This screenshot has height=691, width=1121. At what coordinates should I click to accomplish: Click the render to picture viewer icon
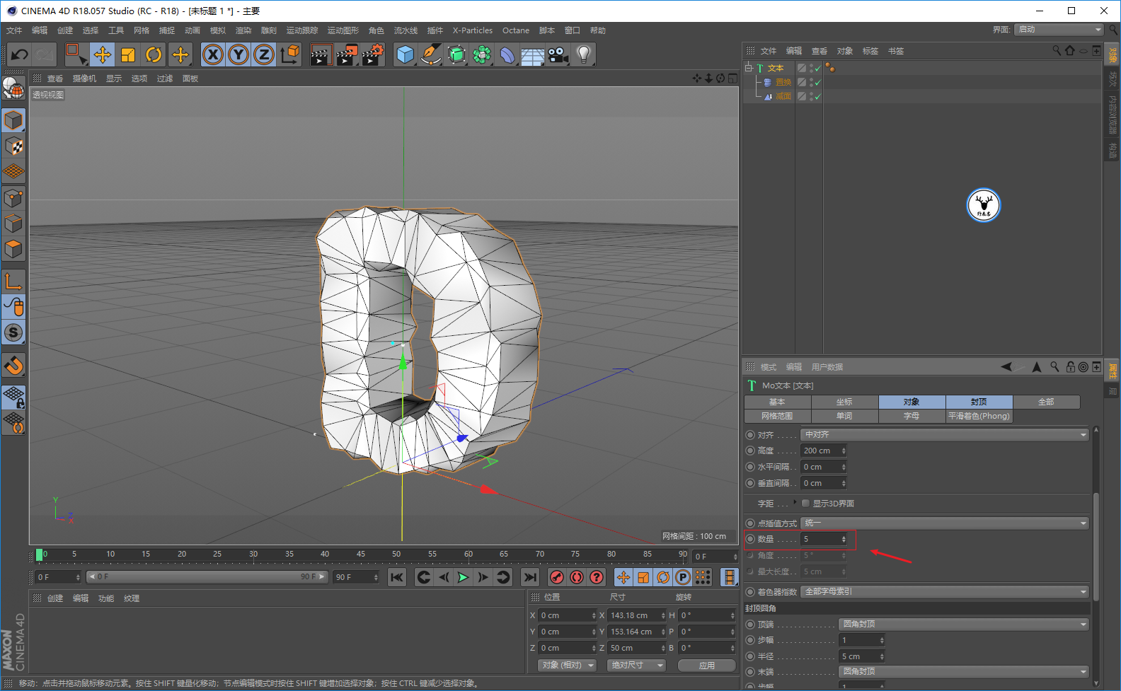[x=347, y=54]
